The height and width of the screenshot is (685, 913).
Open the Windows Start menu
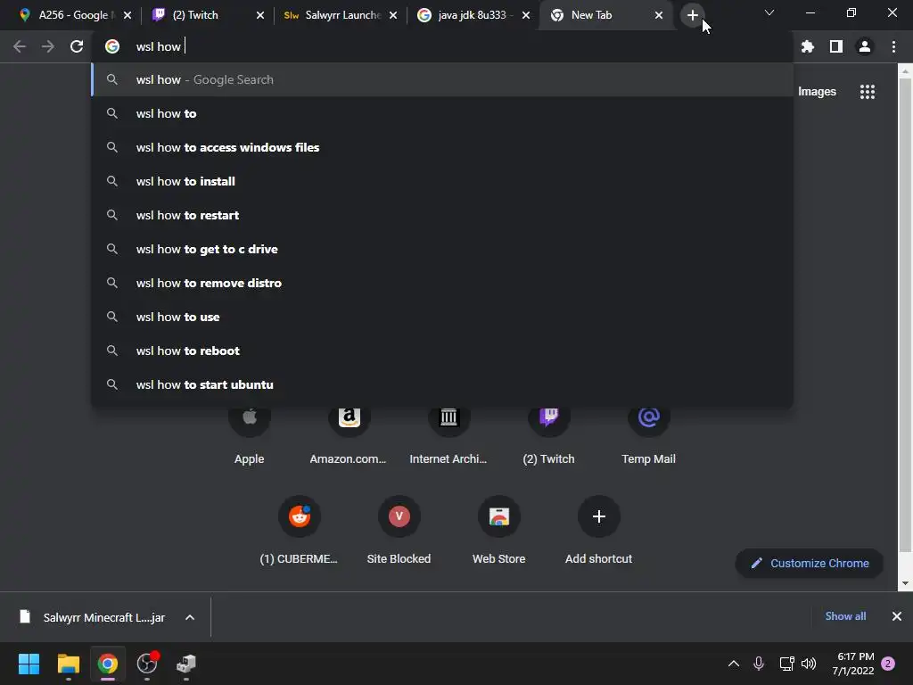coord(29,664)
